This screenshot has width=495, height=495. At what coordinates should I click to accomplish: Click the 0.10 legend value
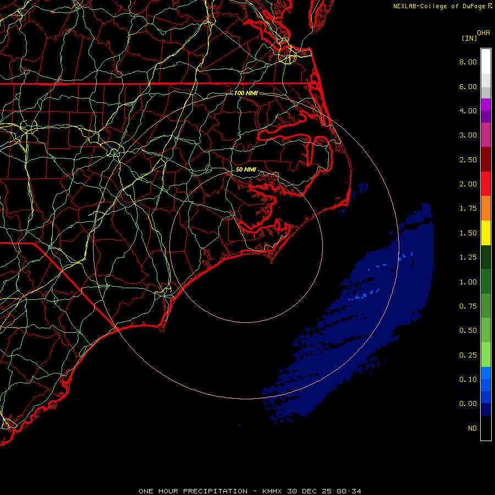(468, 380)
